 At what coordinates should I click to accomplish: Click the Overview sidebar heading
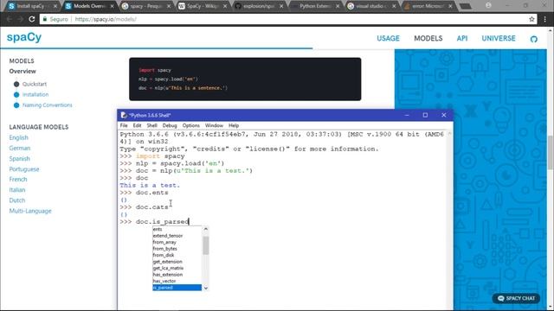pyautogui.click(x=23, y=71)
